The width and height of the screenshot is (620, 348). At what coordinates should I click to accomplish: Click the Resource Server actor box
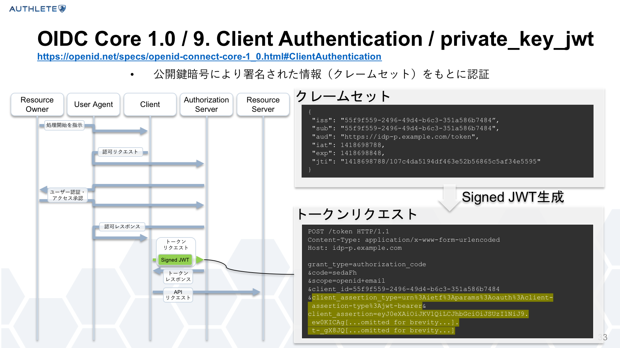263,104
